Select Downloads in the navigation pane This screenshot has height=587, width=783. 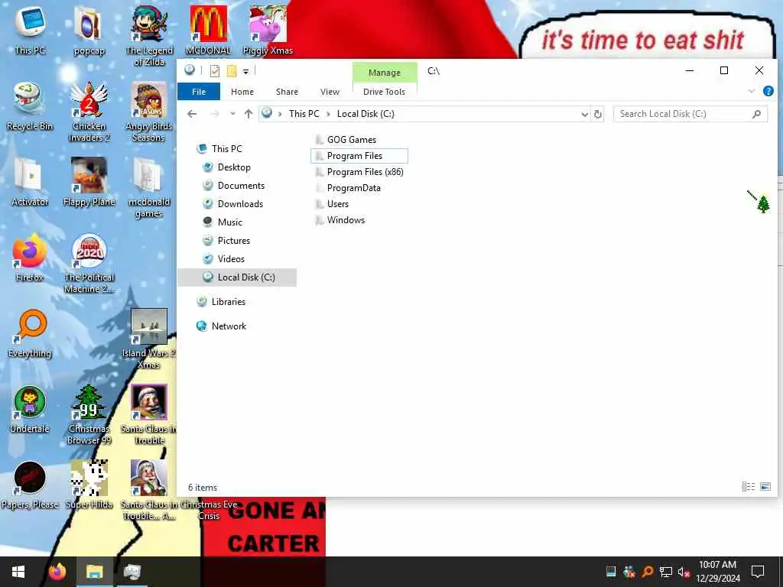pos(240,203)
